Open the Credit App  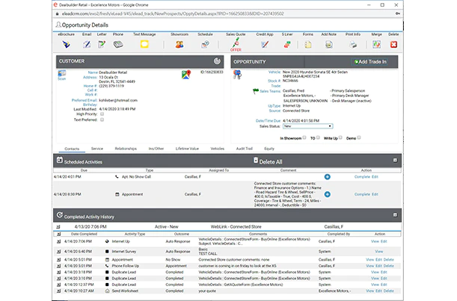(265, 44)
